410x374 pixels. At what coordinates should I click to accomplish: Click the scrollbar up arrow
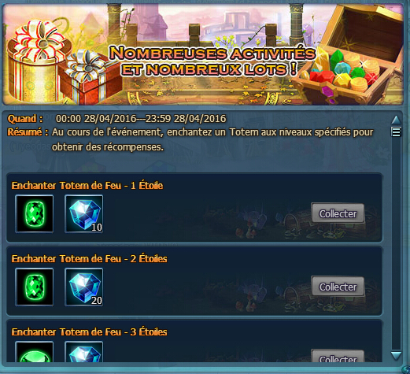coord(396,120)
